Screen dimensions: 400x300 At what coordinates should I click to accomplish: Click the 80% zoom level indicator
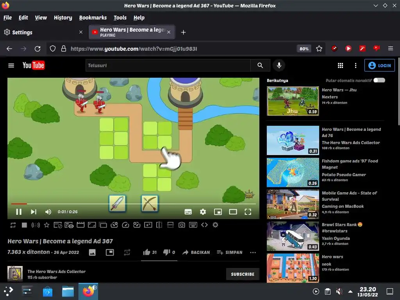click(x=304, y=48)
